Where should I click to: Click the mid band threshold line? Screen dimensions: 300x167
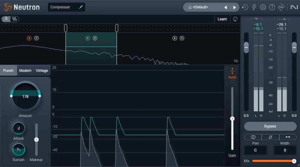(x=91, y=47)
